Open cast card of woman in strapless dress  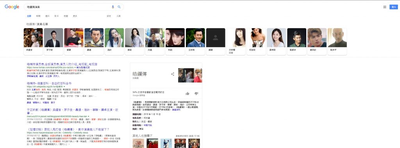click(x=256, y=41)
